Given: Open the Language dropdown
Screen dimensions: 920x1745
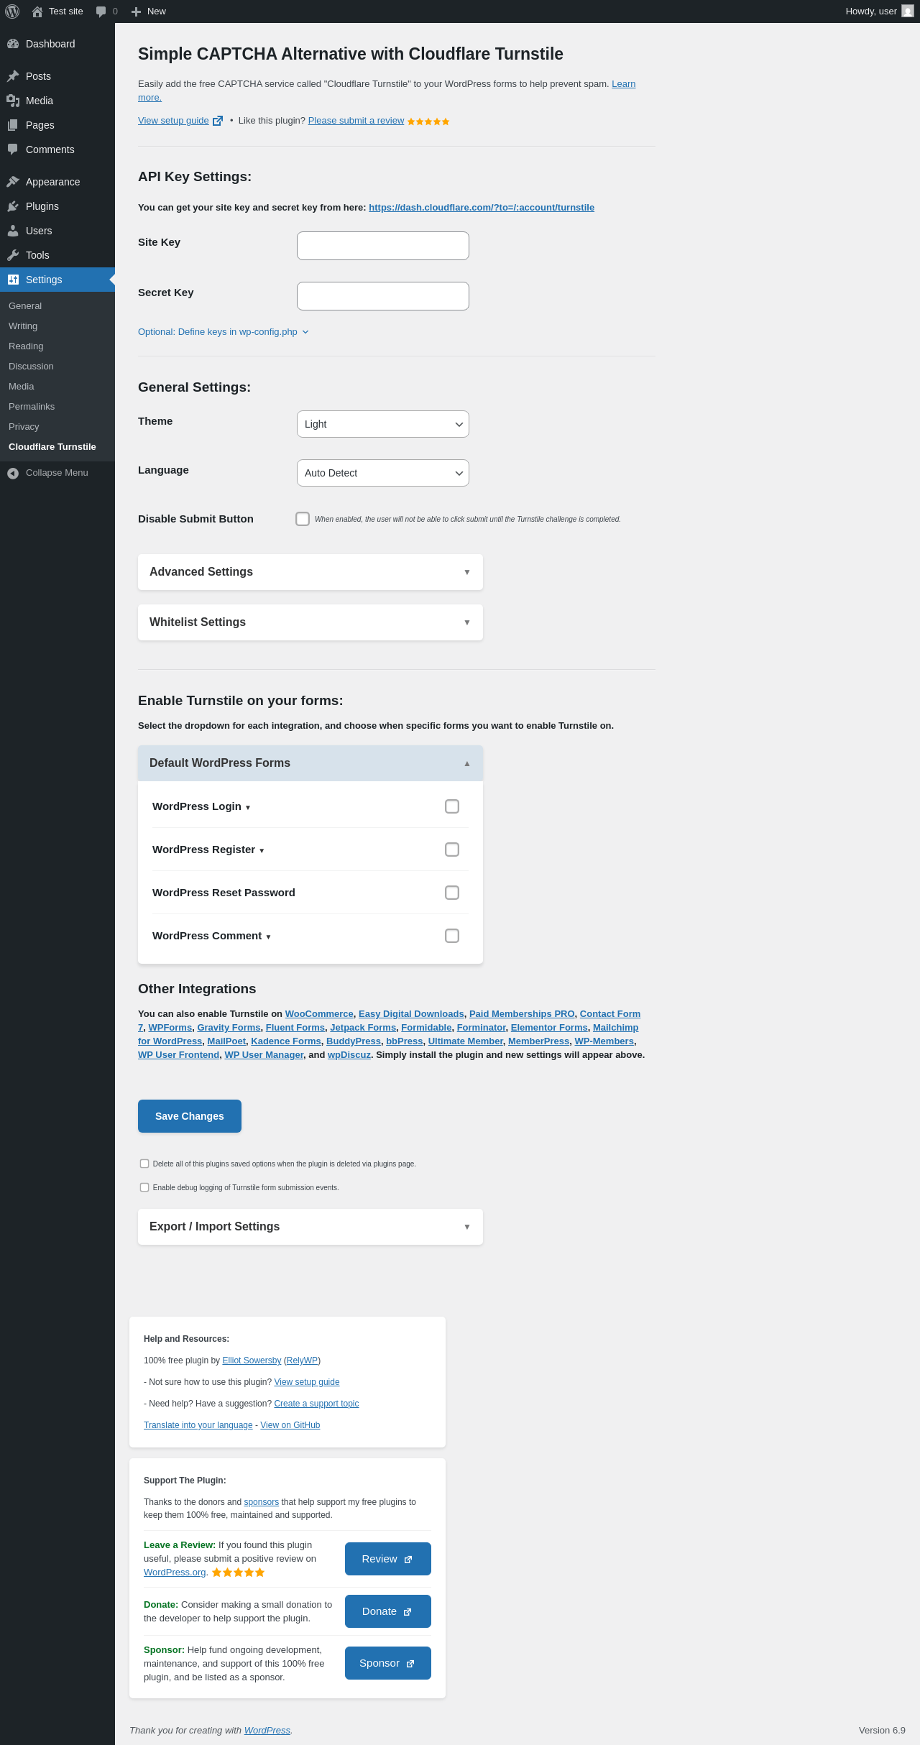Looking at the screenshot, I should (382, 473).
